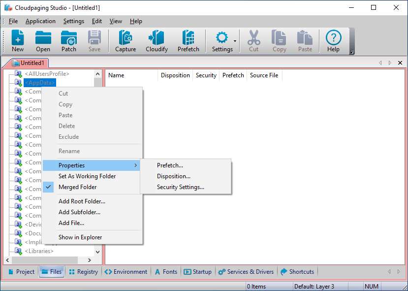Click the tree scrollbar down arrow
408x291 pixels.
[98, 252]
